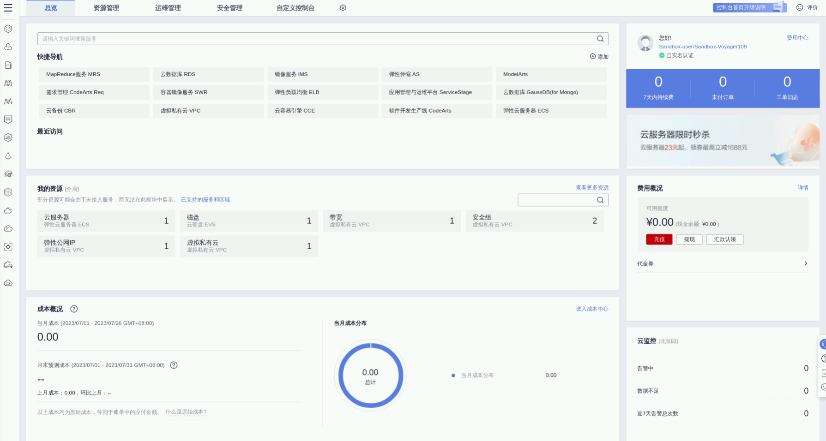This screenshot has height=441, width=826.
Task: Open 容器镜像服务 SWR shortcut
Action: coord(209,92)
